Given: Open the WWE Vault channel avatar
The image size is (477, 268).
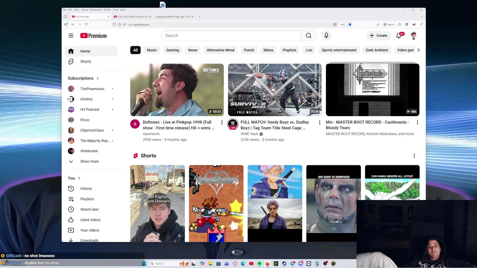Looking at the screenshot, I should (x=233, y=124).
